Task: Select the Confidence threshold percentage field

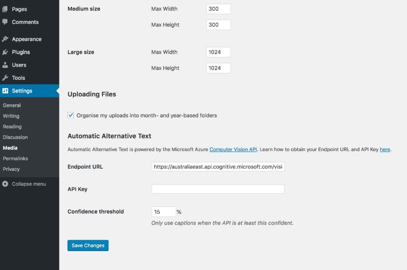Action: tap(164, 212)
